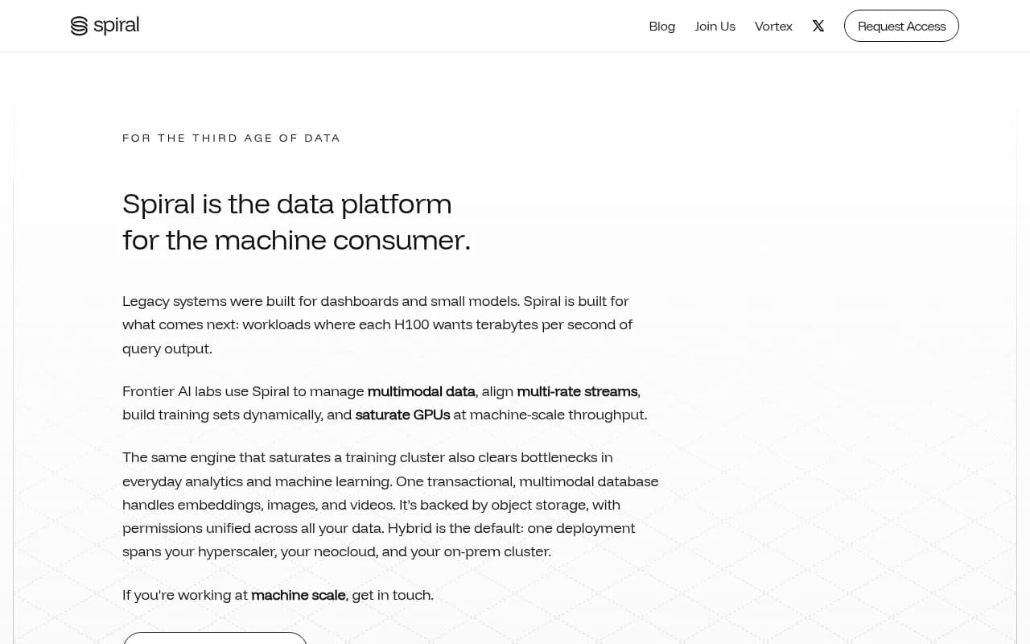Click the bold 'machine scale' phrase
The height and width of the screenshot is (644, 1030).
299,595
